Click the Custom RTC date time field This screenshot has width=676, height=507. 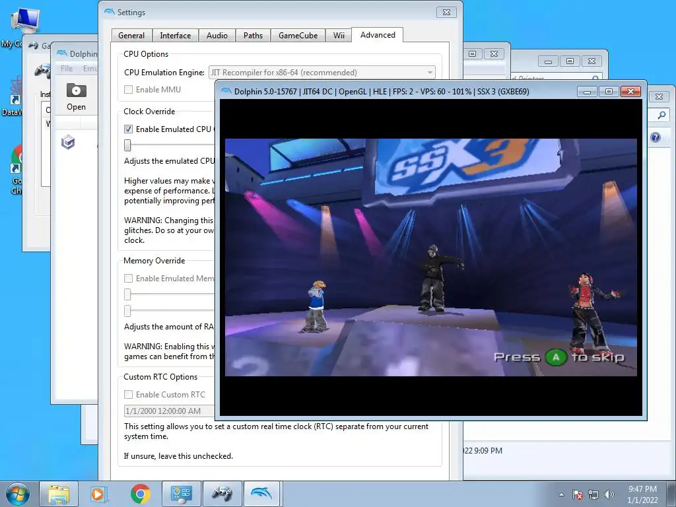(169, 411)
